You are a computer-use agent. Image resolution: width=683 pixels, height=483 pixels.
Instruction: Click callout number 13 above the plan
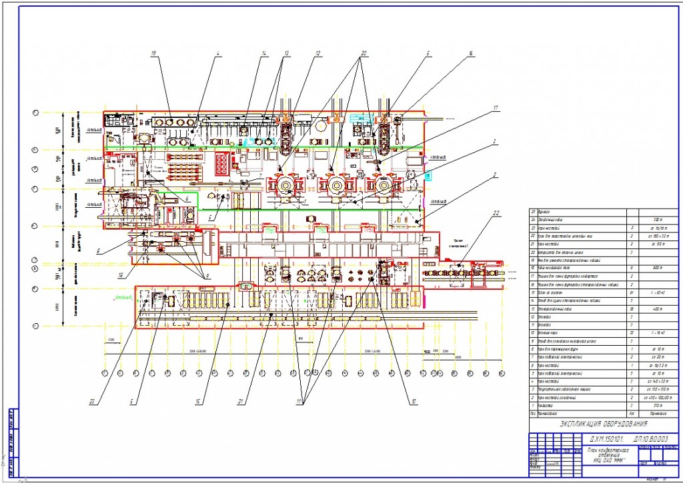(x=286, y=53)
